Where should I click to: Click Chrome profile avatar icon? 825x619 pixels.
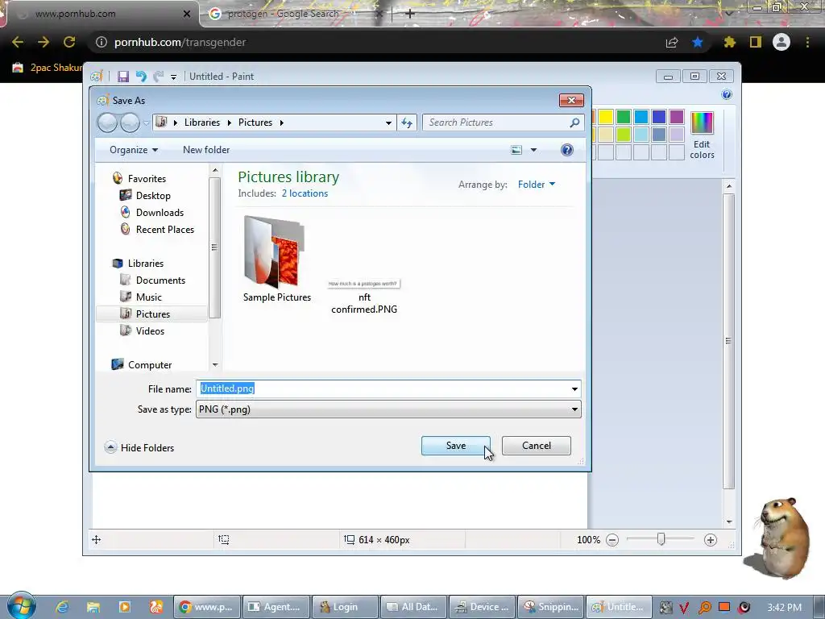tap(781, 42)
